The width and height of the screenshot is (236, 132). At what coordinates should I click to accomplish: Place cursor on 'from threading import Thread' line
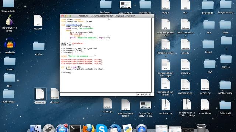[x=77, y=21]
